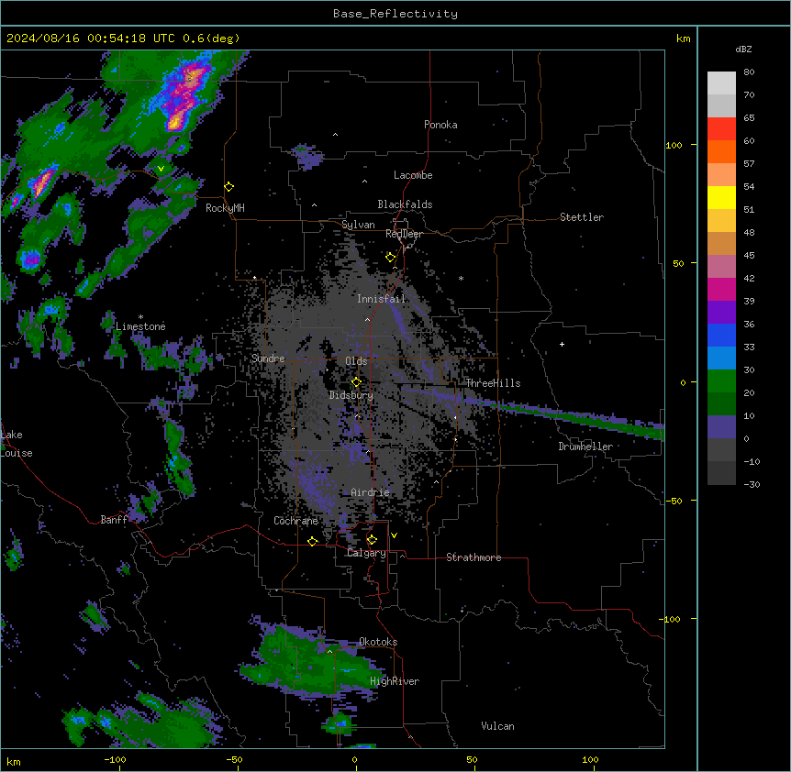The width and height of the screenshot is (791, 772).
Task: Pick the darkest gray -30 to -10 legend swatch
Action: point(721,473)
